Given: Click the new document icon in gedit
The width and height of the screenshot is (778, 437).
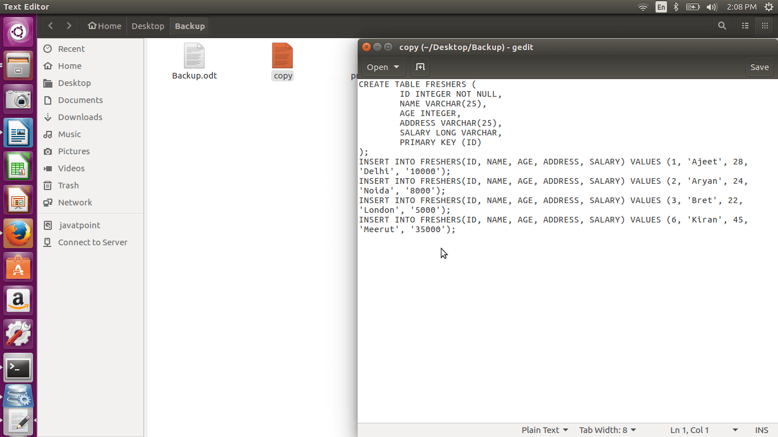Looking at the screenshot, I should click(x=420, y=67).
